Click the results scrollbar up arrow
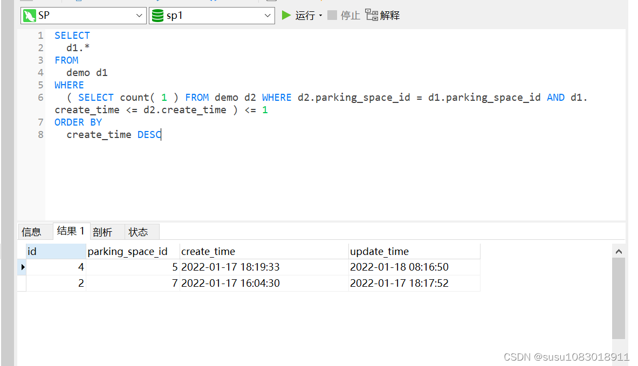Image resolution: width=638 pixels, height=366 pixels. [619, 252]
